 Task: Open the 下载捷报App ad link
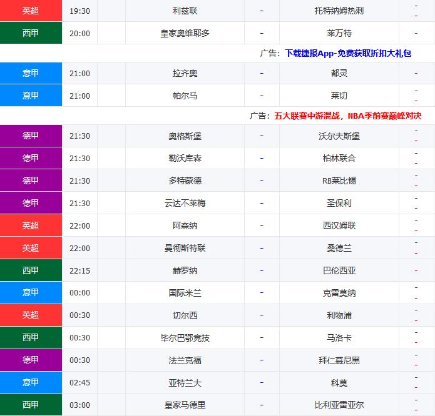pos(348,54)
